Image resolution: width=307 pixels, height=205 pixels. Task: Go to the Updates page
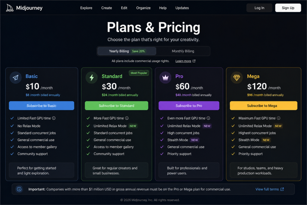click(182, 8)
